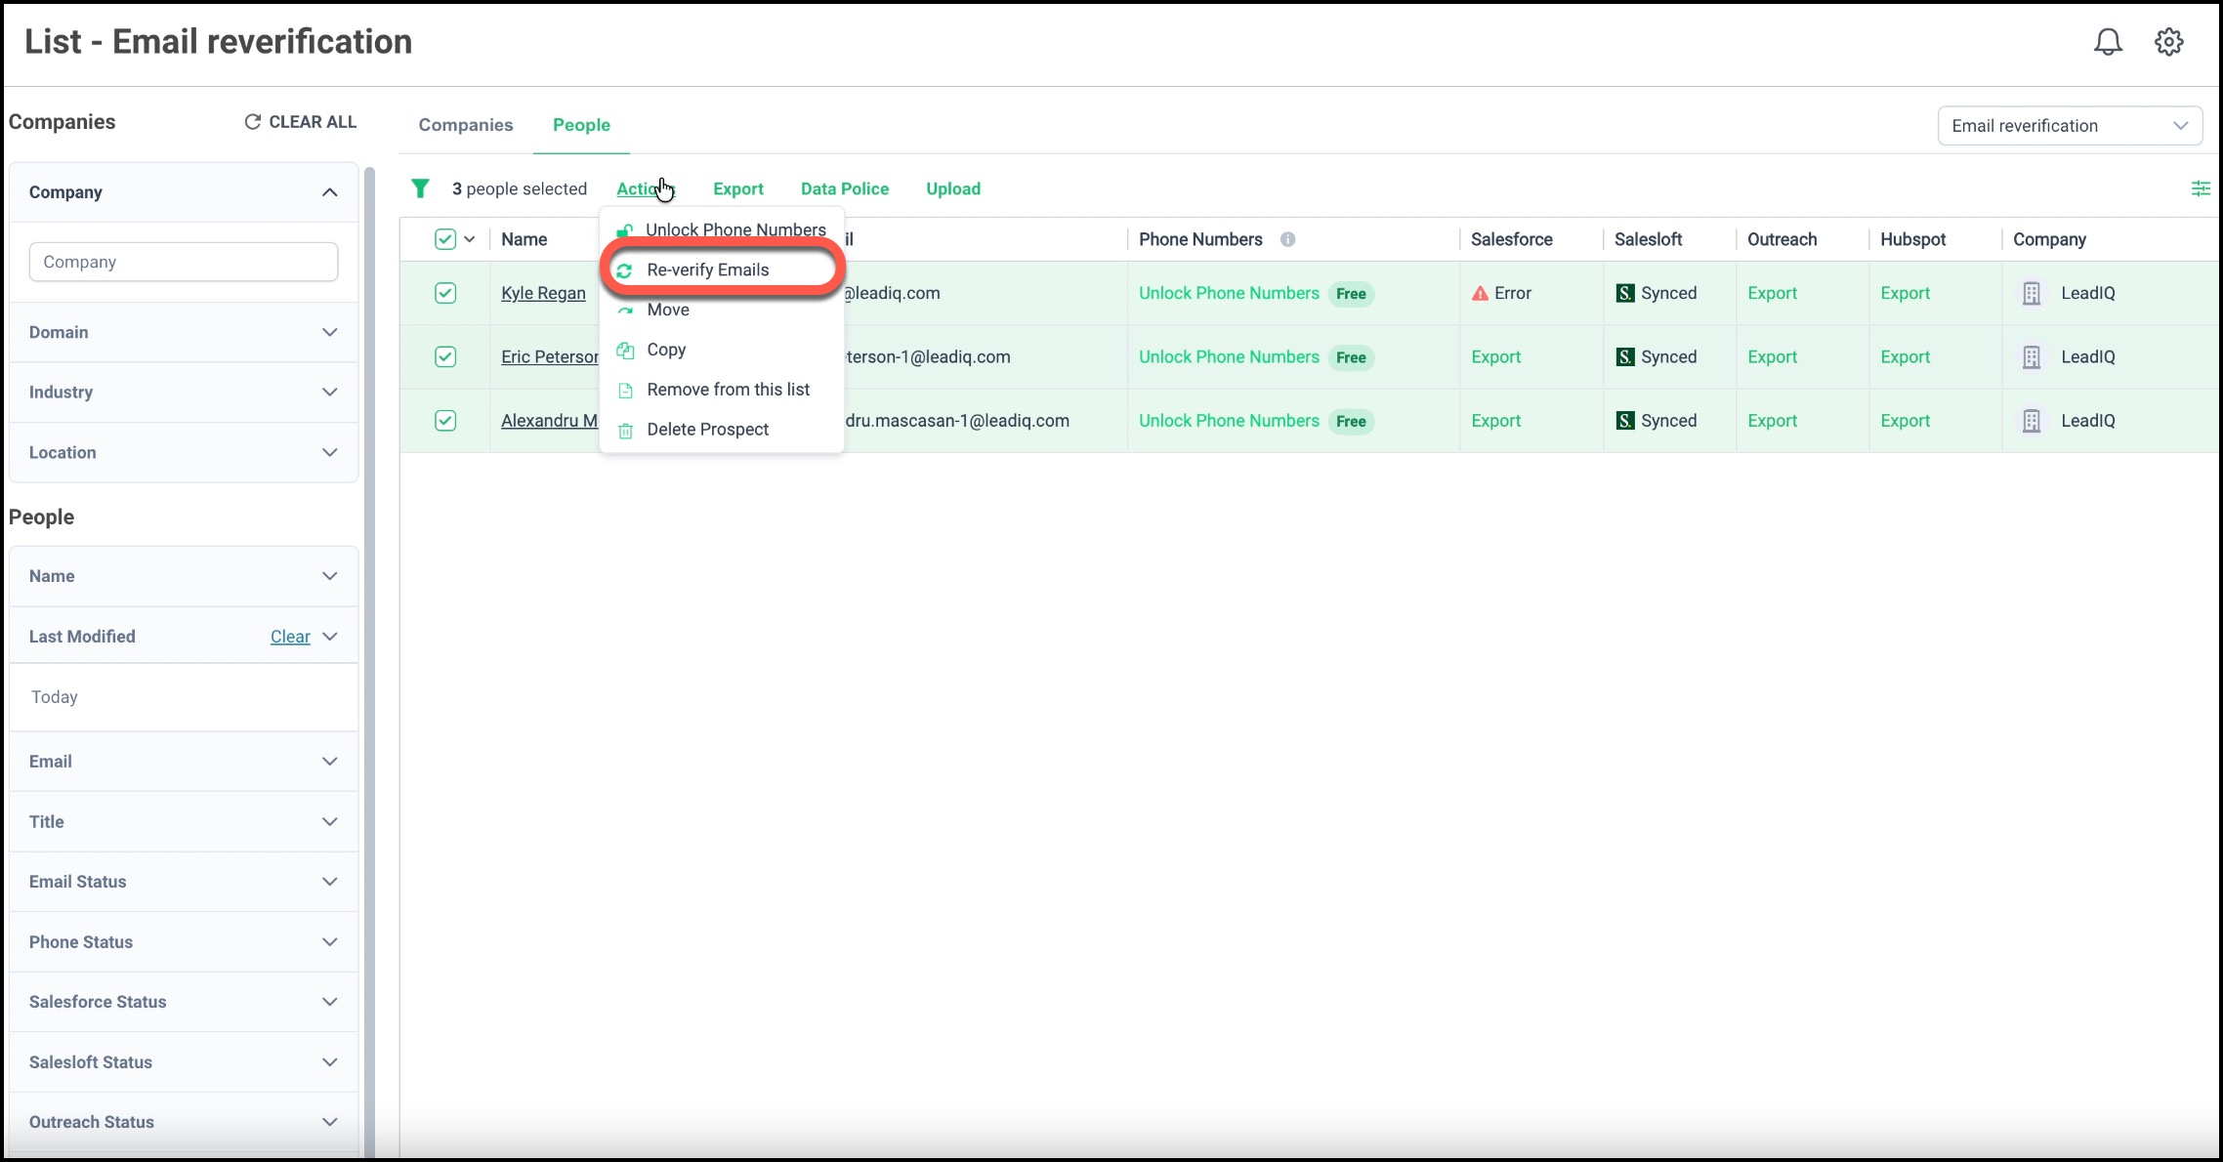Open the Email reverification list dropdown

click(x=2069, y=126)
